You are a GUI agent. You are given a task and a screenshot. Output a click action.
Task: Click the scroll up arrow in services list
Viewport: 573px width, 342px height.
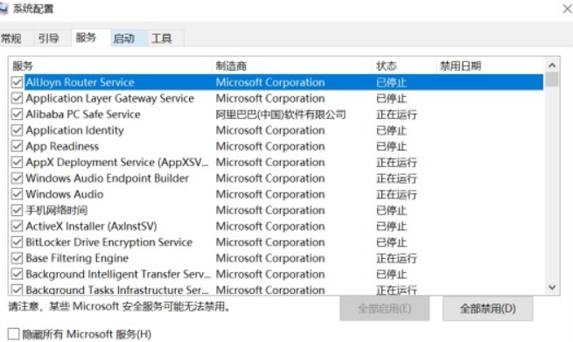[x=552, y=66]
